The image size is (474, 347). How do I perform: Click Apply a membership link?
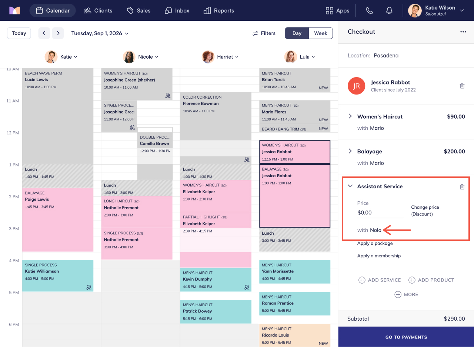[x=379, y=256]
